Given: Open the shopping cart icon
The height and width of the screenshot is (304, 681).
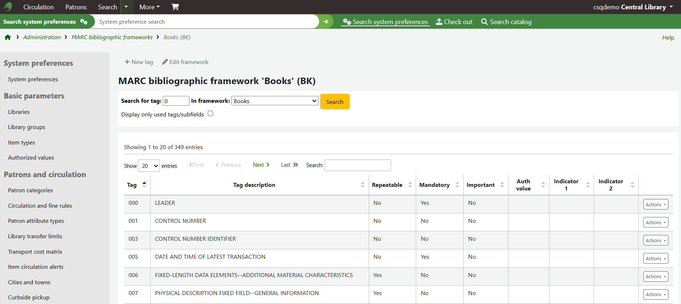Looking at the screenshot, I should [x=175, y=7].
